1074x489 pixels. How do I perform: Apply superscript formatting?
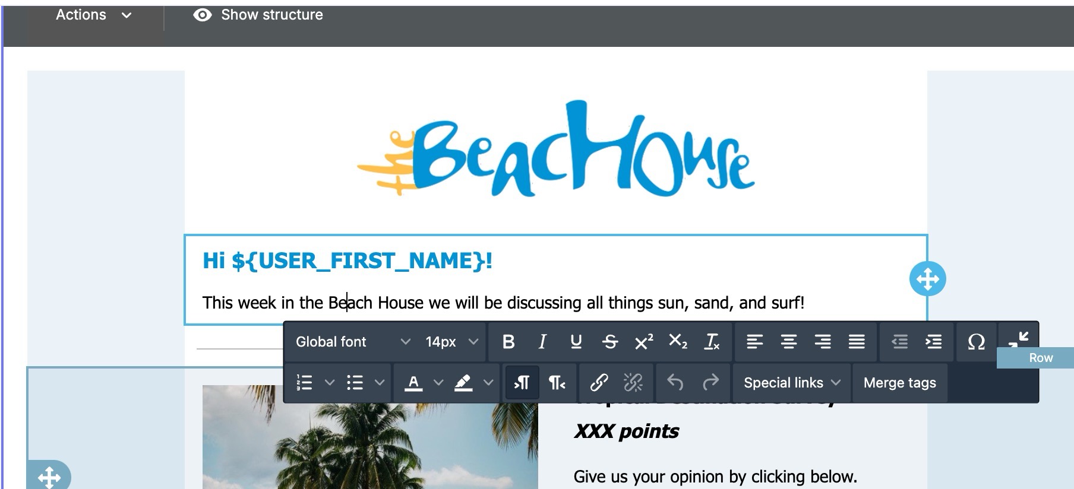(643, 342)
